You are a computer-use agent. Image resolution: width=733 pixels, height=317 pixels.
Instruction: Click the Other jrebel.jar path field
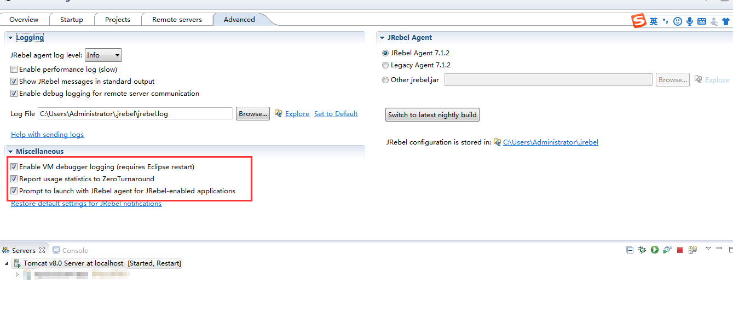[549, 80]
